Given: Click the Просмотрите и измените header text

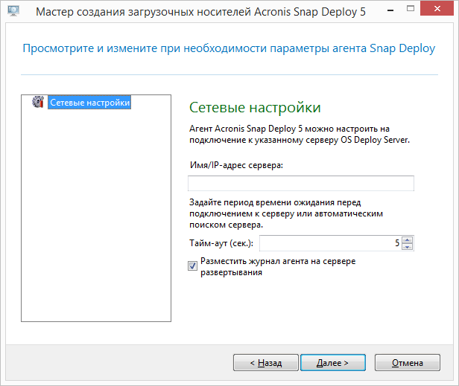Looking at the screenshot, I should pos(229,48).
